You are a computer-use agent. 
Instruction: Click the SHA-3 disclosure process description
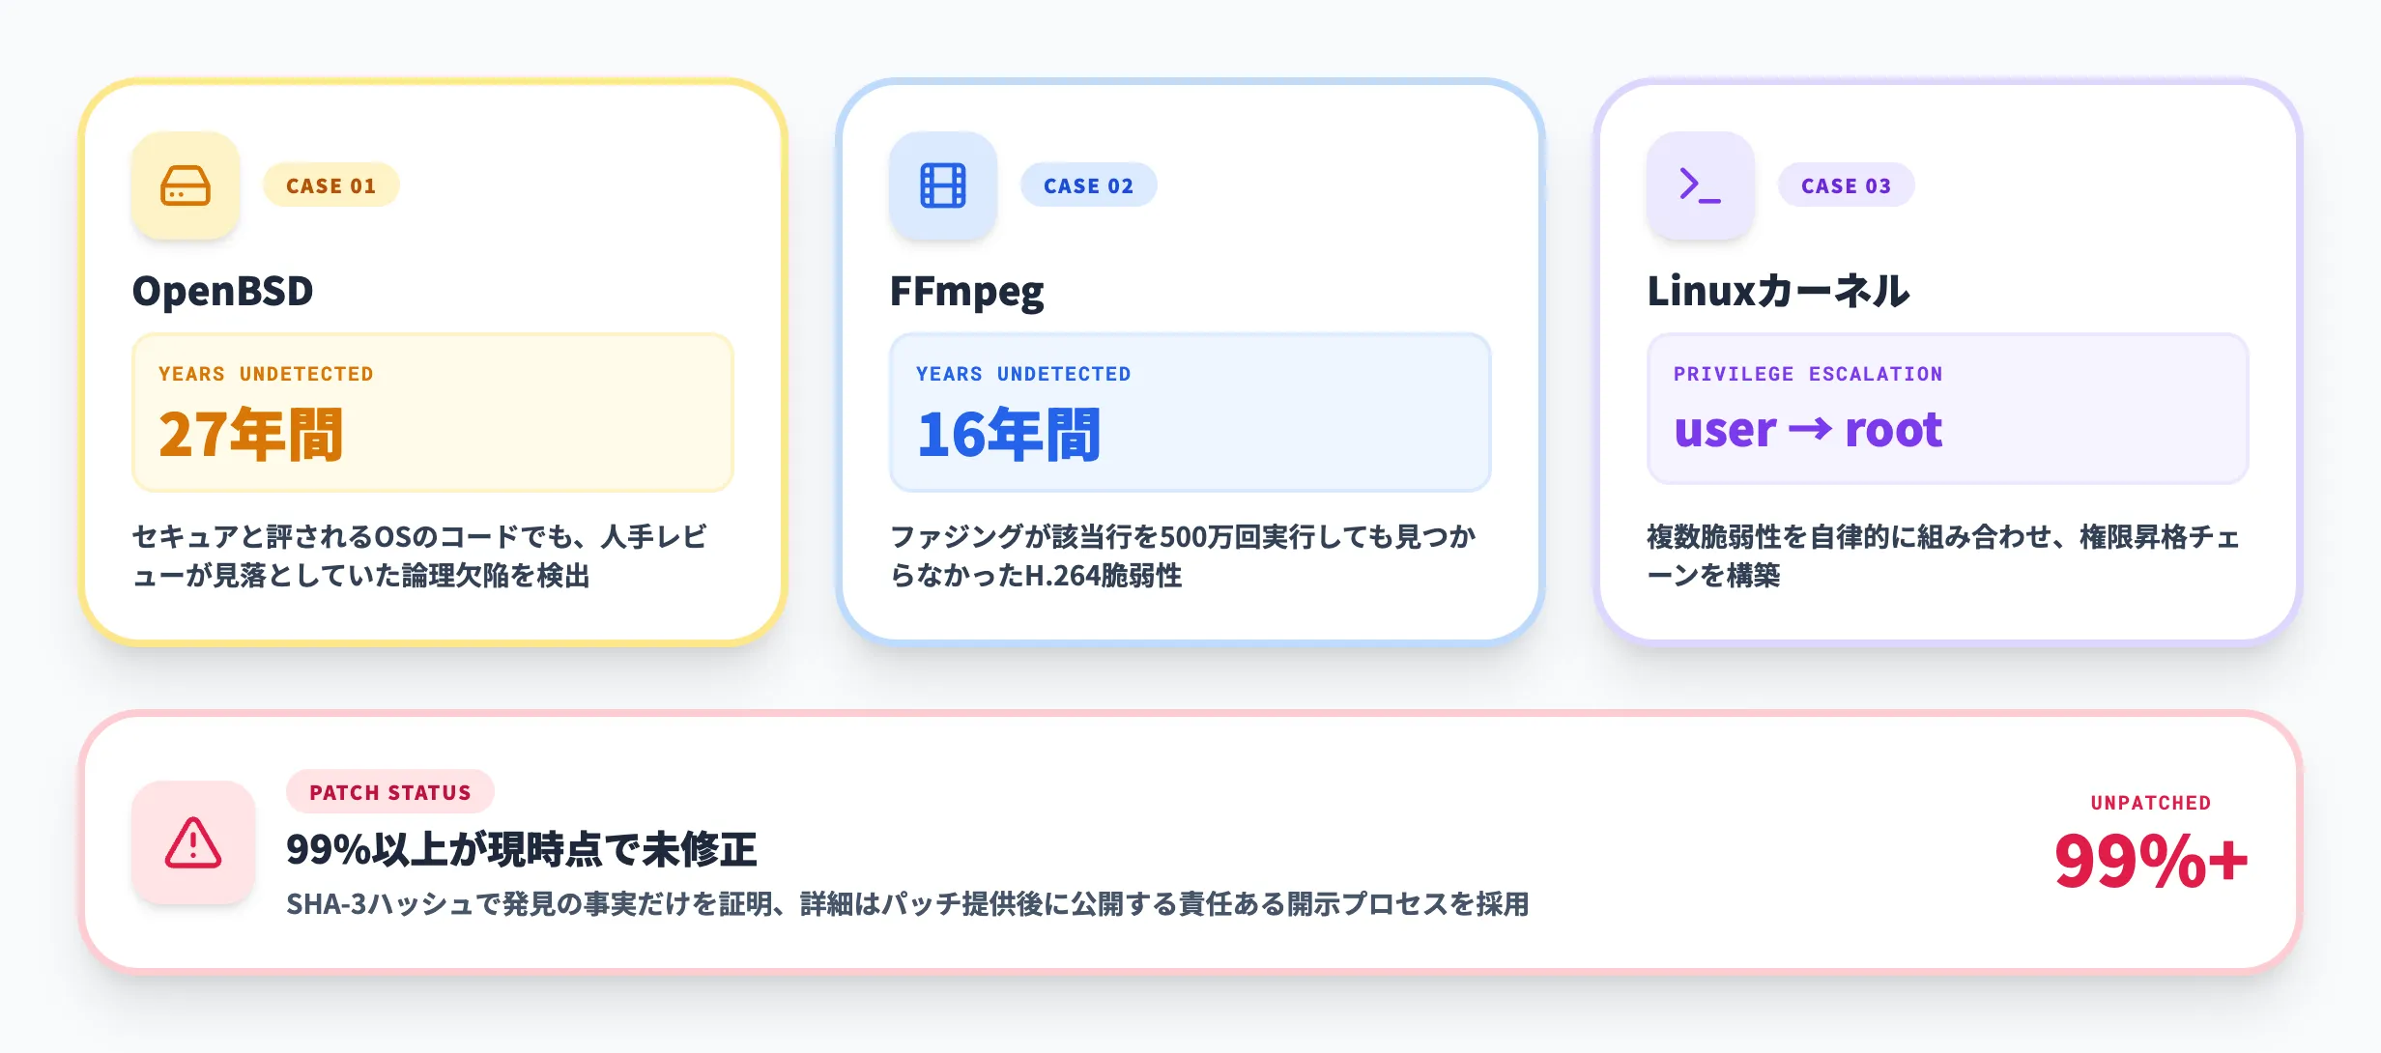(906, 904)
